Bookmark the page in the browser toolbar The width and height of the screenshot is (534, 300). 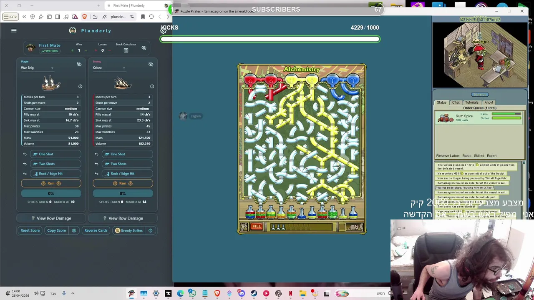tap(143, 17)
